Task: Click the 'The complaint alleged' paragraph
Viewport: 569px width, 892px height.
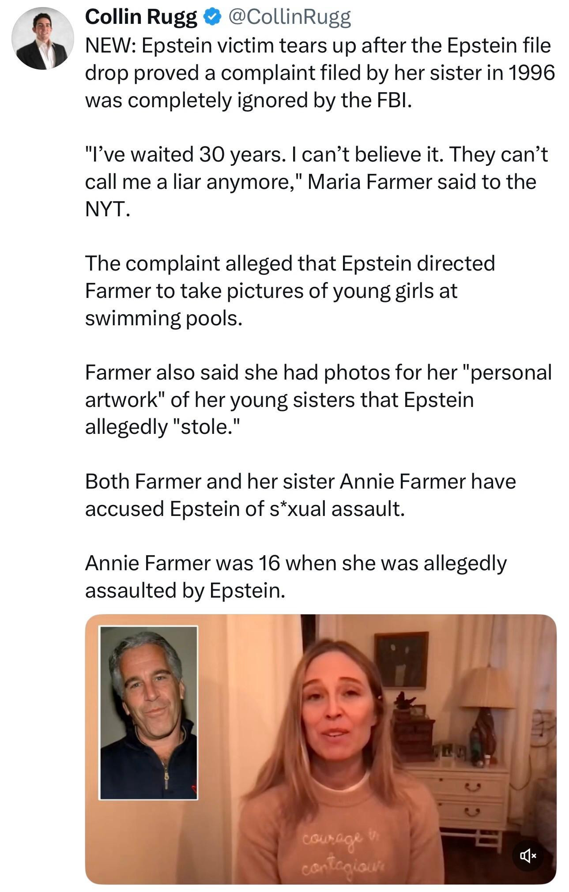Action: (289, 290)
